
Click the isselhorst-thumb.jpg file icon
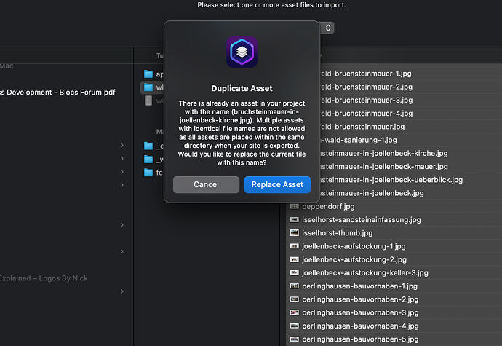click(295, 233)
